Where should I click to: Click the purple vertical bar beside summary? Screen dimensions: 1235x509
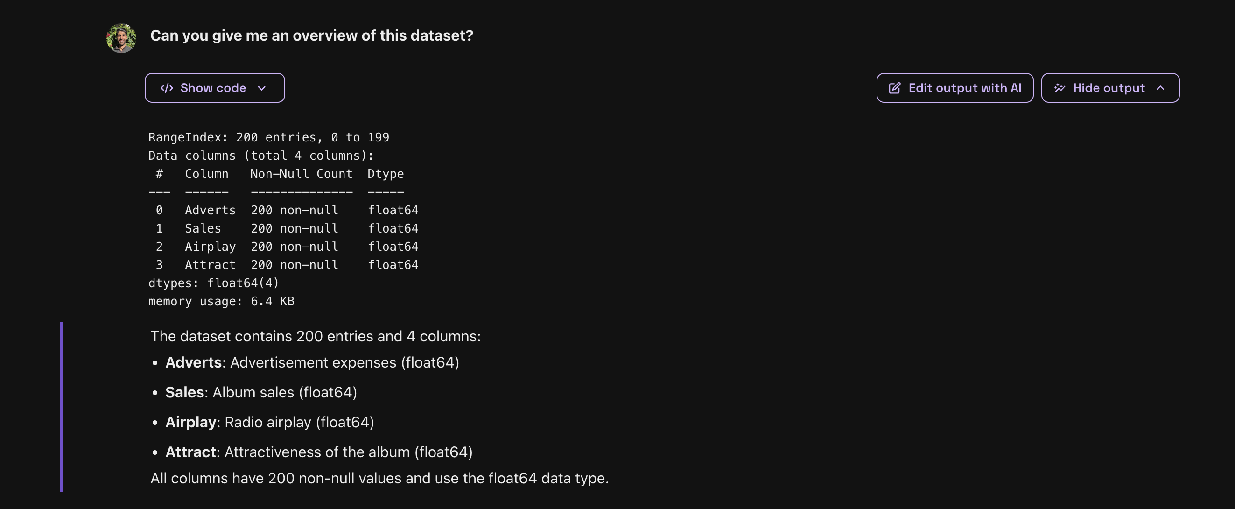[61, 406]
